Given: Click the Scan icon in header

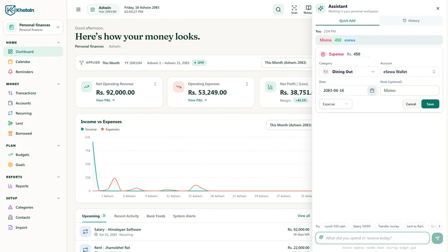Looking at the screenshot, I should tap(294, 9).
